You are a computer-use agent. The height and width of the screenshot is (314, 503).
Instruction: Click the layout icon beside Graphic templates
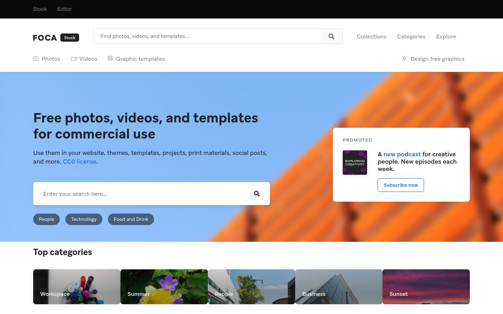(110, 58)
